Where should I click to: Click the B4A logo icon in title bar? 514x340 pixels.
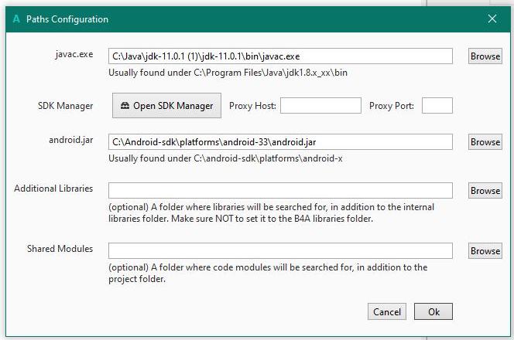(x=15, y=19)
